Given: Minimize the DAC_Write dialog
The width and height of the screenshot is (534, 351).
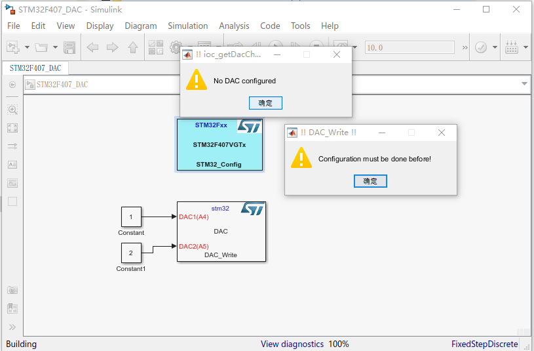Looking at the screenshot, I should (382, 133).
